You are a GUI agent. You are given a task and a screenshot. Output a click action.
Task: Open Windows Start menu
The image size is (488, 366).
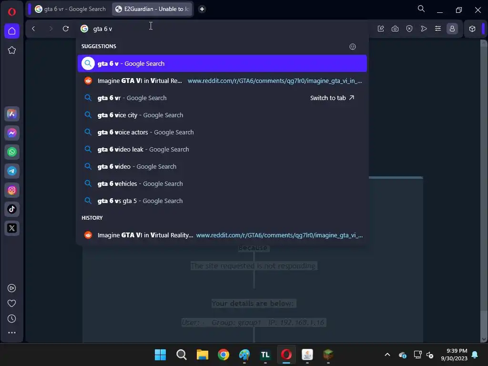(x=160, y=355)
